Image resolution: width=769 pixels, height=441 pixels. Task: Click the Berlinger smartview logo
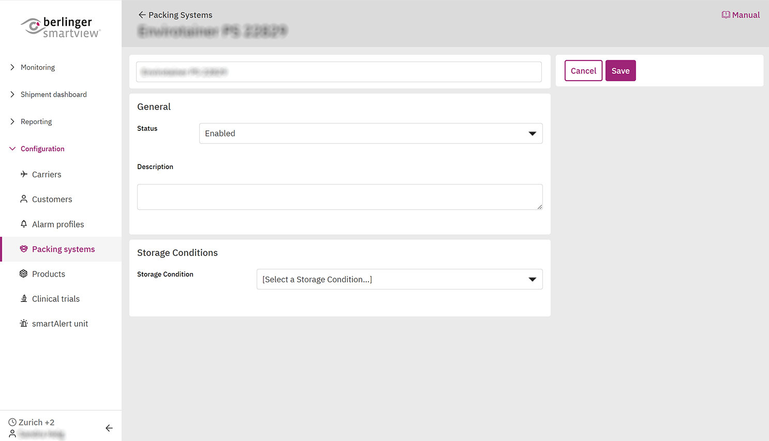point(61,27)
